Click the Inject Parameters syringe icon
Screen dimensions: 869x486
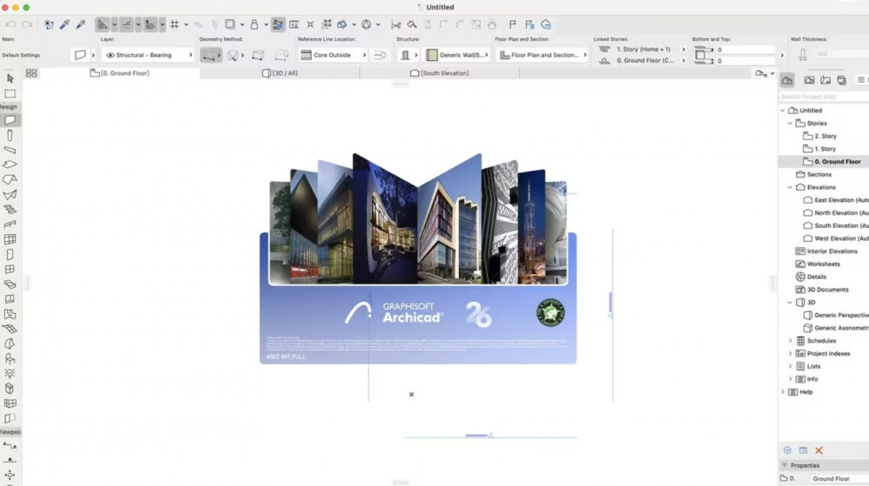tap(81, 24)
